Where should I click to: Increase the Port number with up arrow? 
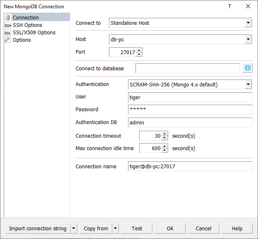click(139, 50)
